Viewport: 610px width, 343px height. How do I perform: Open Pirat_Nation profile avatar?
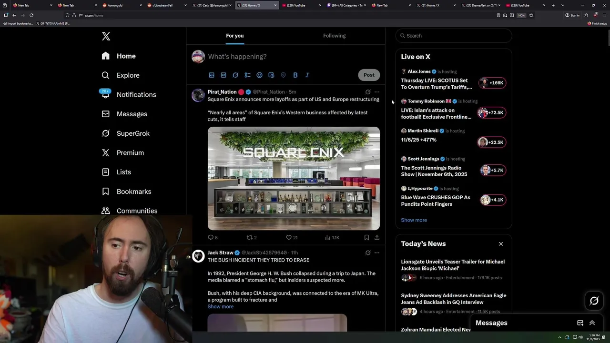(x=198, y=95)
